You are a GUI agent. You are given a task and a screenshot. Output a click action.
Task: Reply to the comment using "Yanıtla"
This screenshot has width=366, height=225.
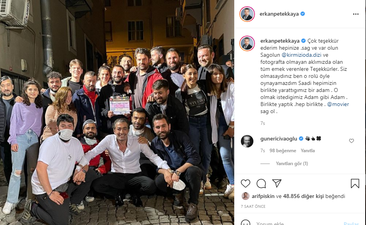coord(308,151)
